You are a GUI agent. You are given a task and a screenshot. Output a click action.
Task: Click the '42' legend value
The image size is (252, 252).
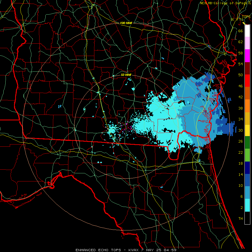tap(241, 97)
